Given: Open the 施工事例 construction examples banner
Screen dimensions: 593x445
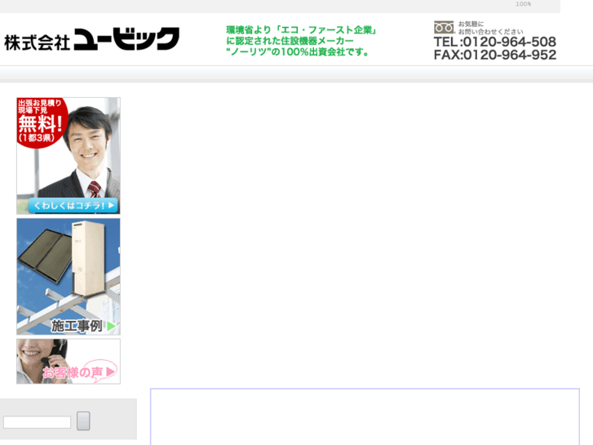Looking at the screenshot, I should (x=69, y=277).
